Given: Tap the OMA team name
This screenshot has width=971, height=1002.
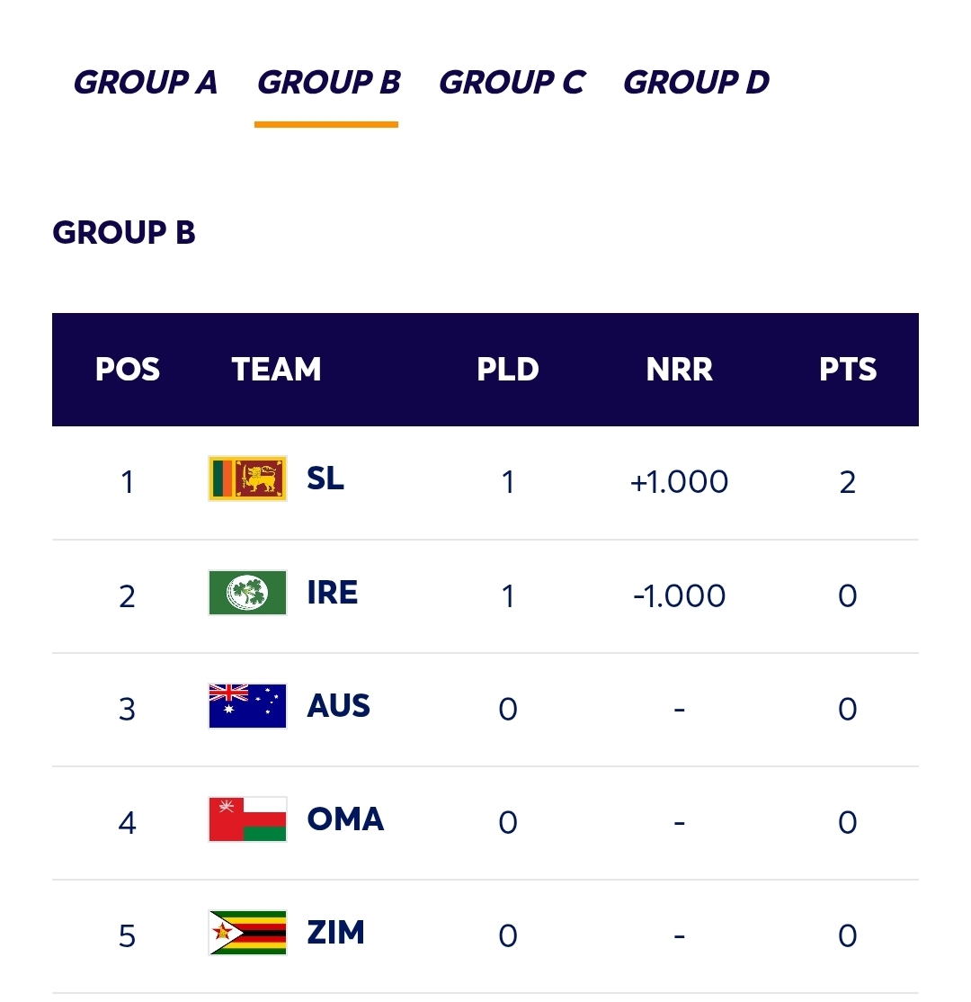Looking at the screenshot, I should click(x=345, y=819).
